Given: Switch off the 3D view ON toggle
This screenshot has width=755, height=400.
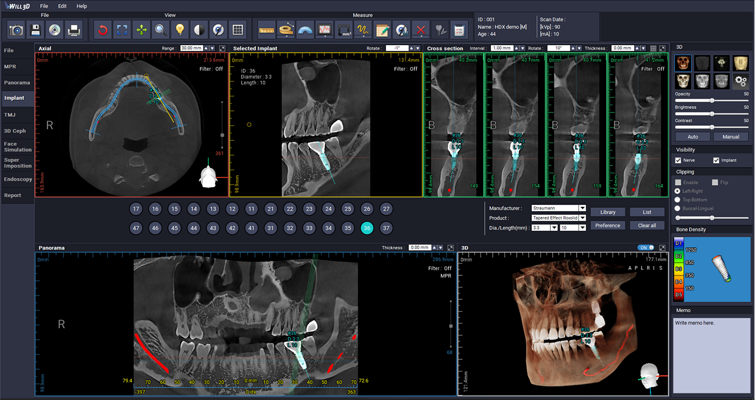Looking at the screenshot, I should click(645, 247).
